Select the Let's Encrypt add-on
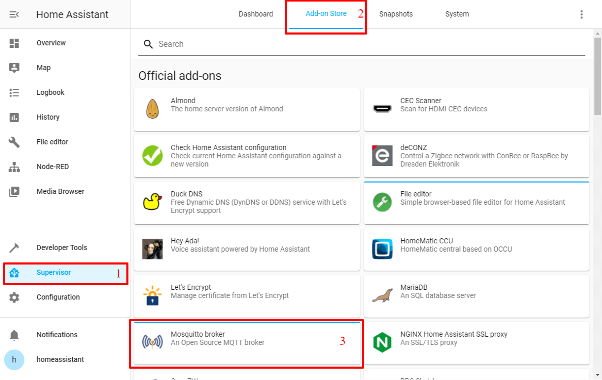 point(247,295)
